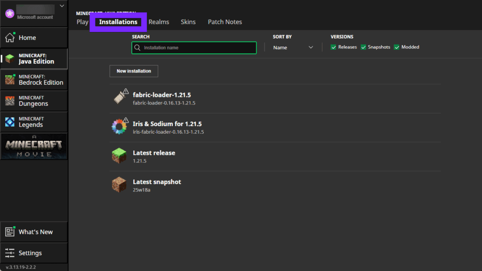Switch to the Installations tab
This screenshot has height=271, width=482.
click(x=118, y=22)
